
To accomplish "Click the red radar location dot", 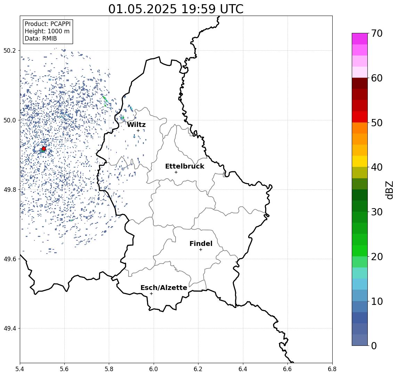I will point(44,149).
